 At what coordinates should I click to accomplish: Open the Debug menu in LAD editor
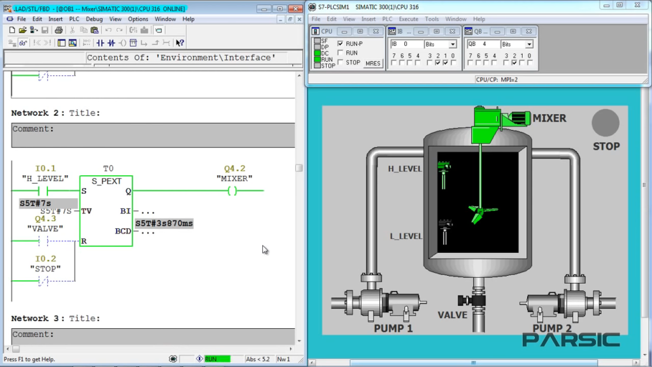[94, 19]
